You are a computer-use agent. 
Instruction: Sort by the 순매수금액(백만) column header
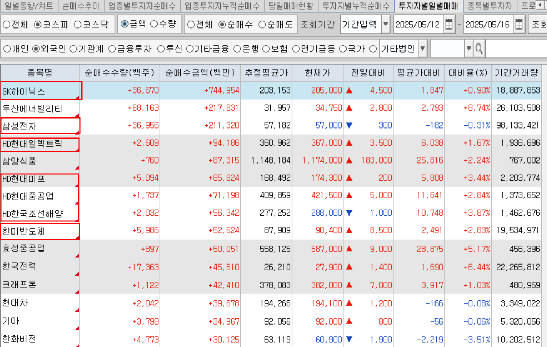coord(200,73)
